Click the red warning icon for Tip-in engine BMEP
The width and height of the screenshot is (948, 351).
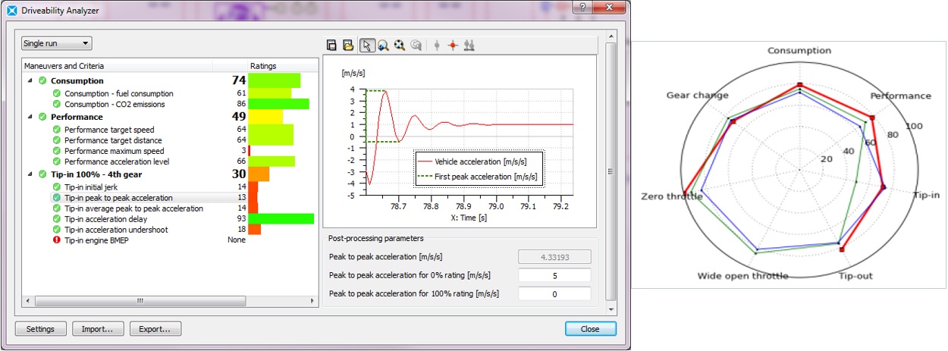57,240
